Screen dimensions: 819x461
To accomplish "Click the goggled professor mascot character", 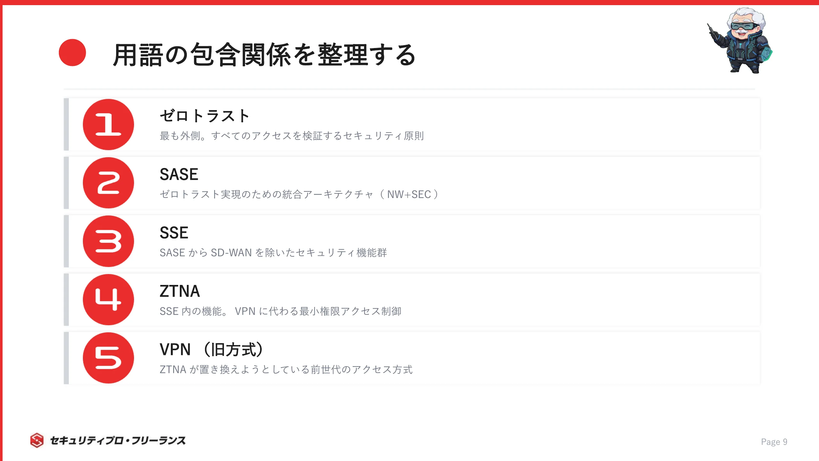I will coord(740,40).
